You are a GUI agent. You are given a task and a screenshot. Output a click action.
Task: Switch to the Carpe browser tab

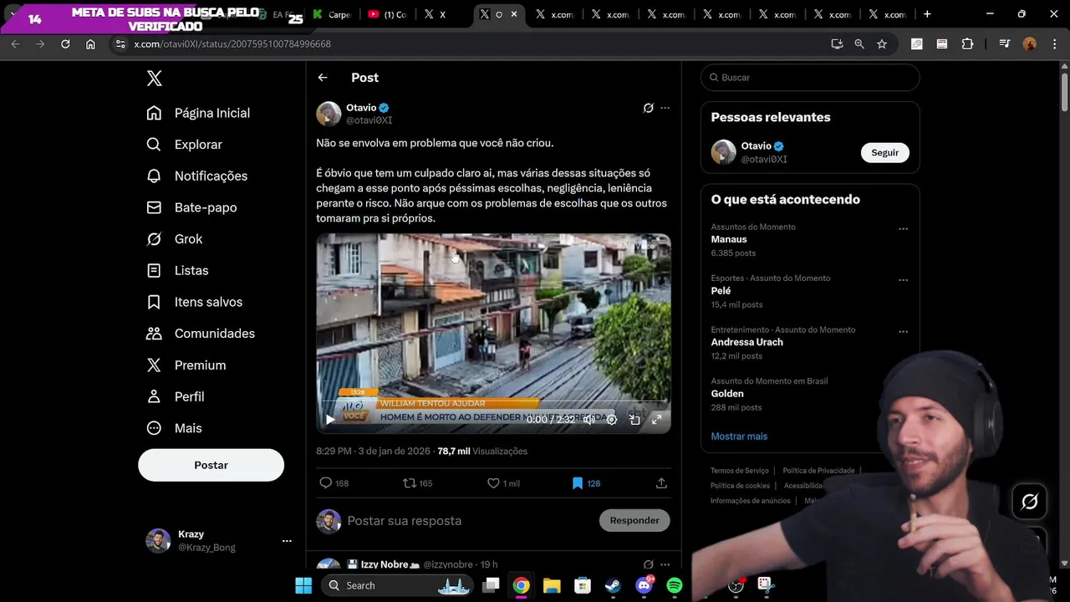tap(332, 14)
